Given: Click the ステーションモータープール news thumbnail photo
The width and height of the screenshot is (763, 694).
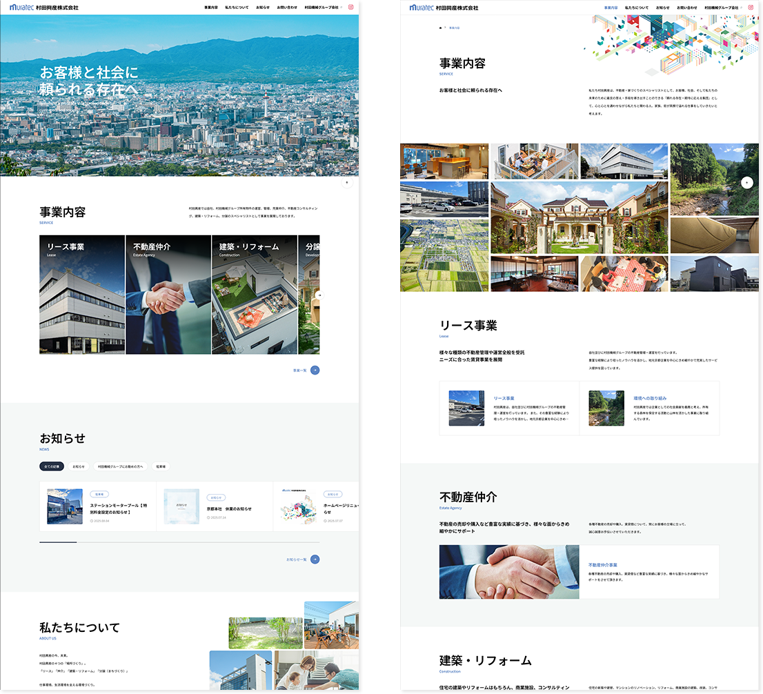Looking at the screenshot, I should pyautogui.click(x=65, y=506).
